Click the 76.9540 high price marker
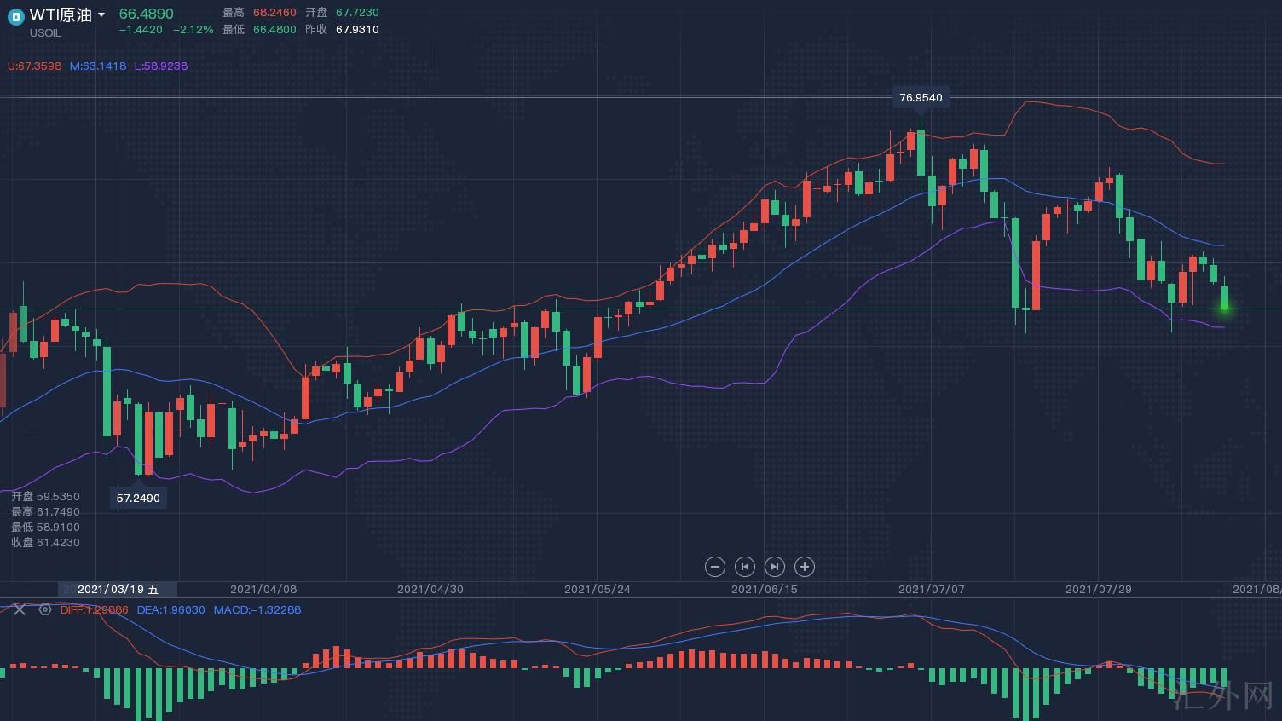 (921, 98)
